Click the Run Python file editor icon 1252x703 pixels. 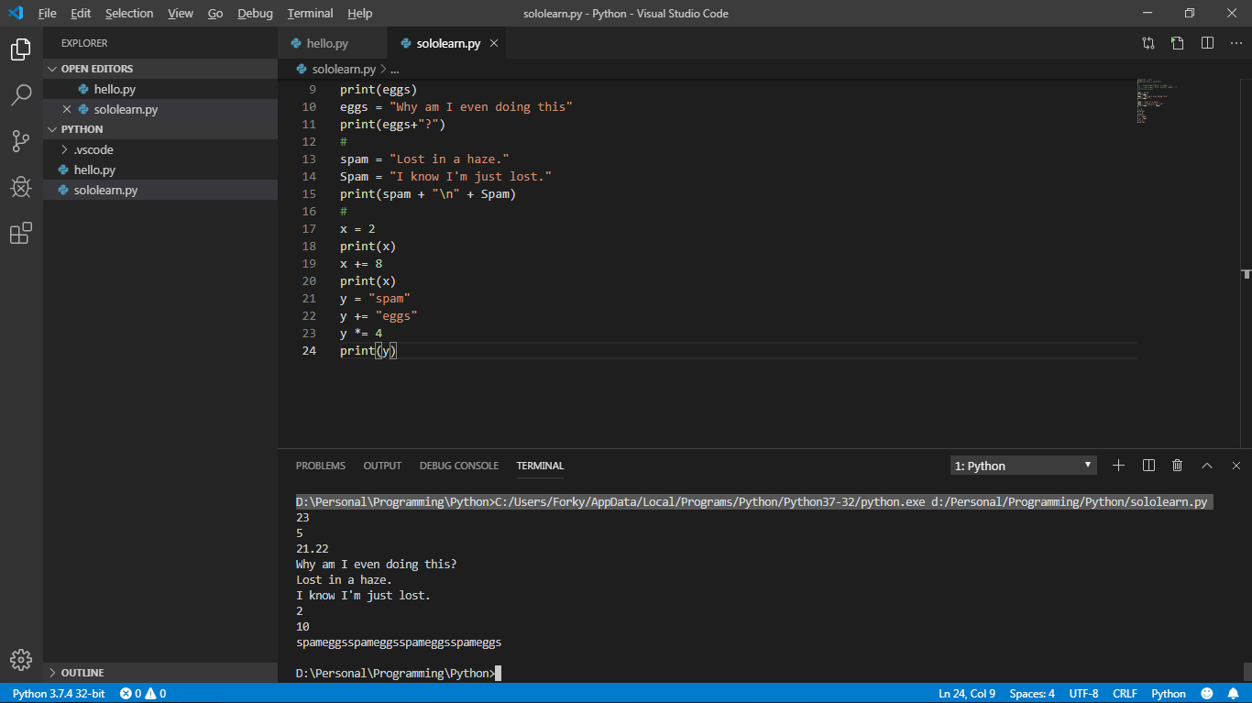pyautogui.click(x=1178, y=43)
